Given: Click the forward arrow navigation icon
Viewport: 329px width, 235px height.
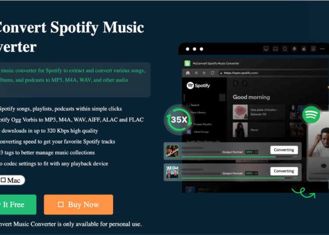Looking at the screenshot, I should point(204,73).
